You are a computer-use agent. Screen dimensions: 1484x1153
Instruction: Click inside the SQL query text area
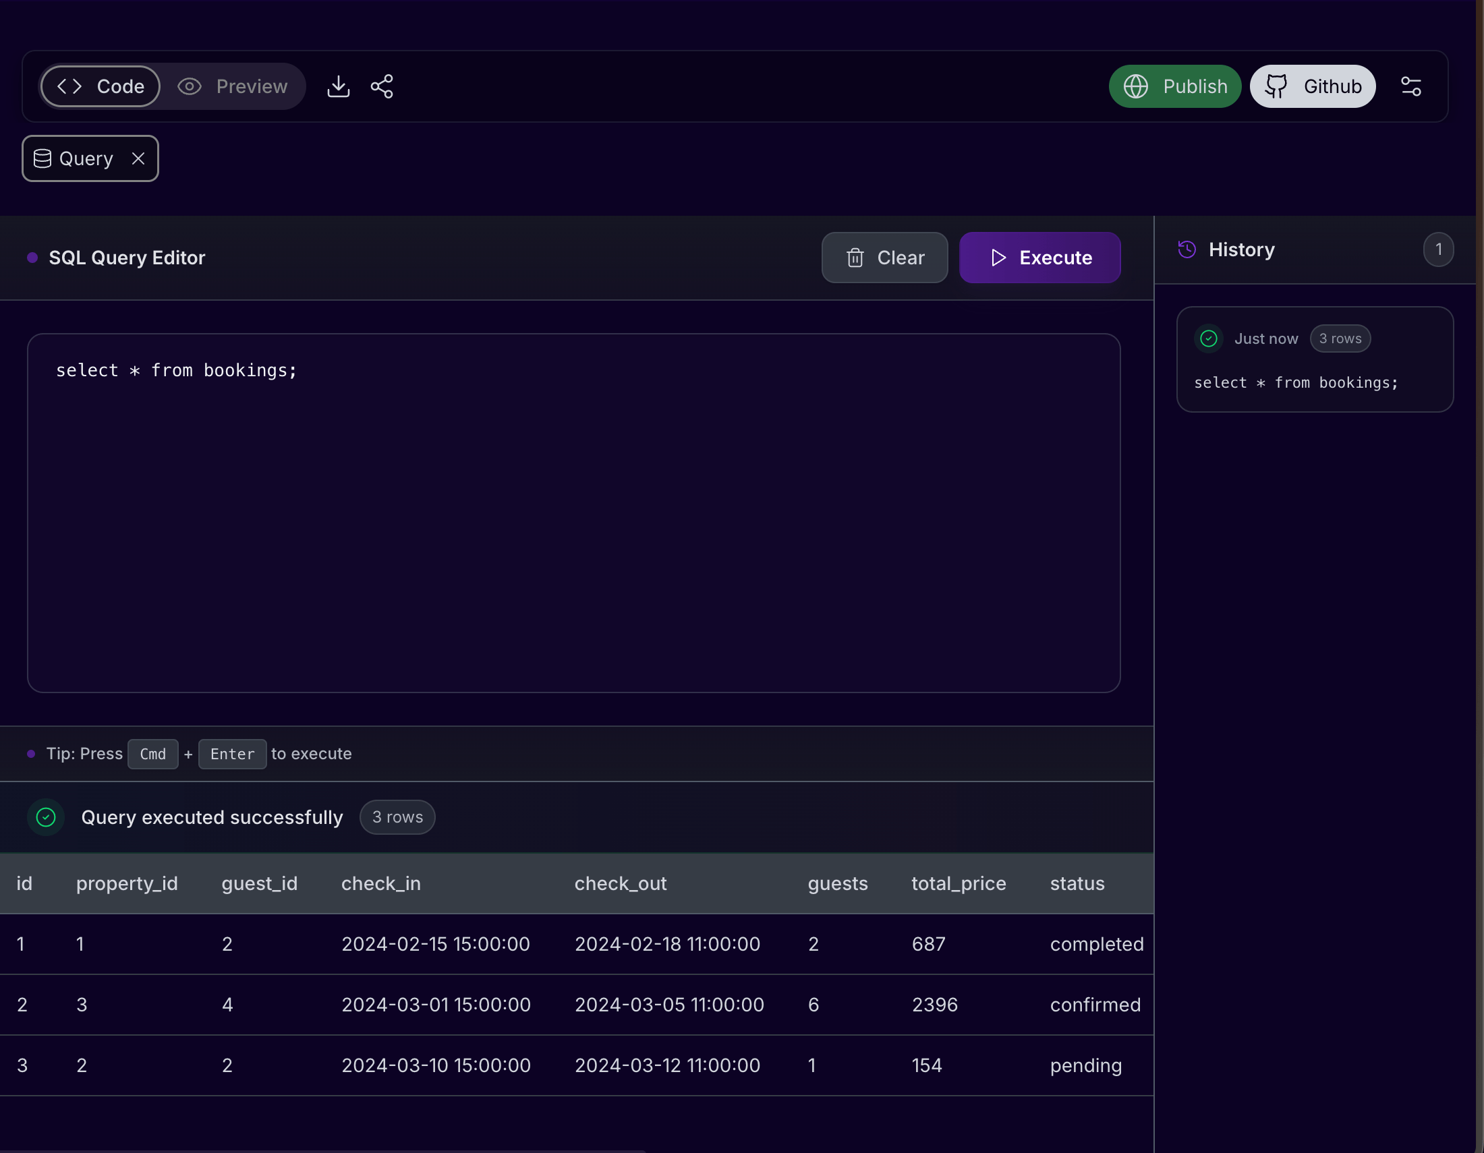tap(573, 512)
